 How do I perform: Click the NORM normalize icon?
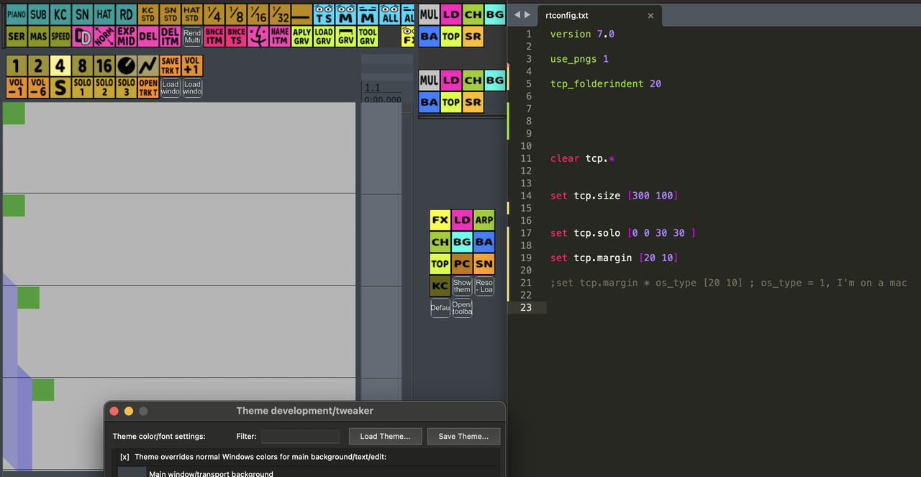104,36
